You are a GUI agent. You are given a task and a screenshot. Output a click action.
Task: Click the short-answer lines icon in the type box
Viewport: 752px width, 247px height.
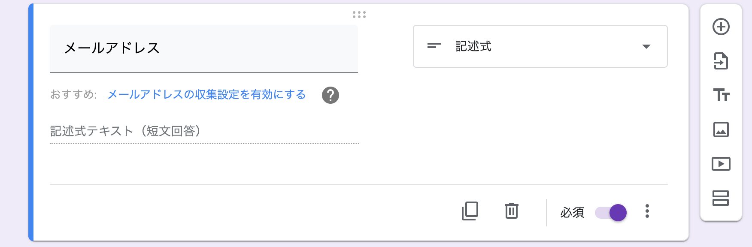[434, 45]
